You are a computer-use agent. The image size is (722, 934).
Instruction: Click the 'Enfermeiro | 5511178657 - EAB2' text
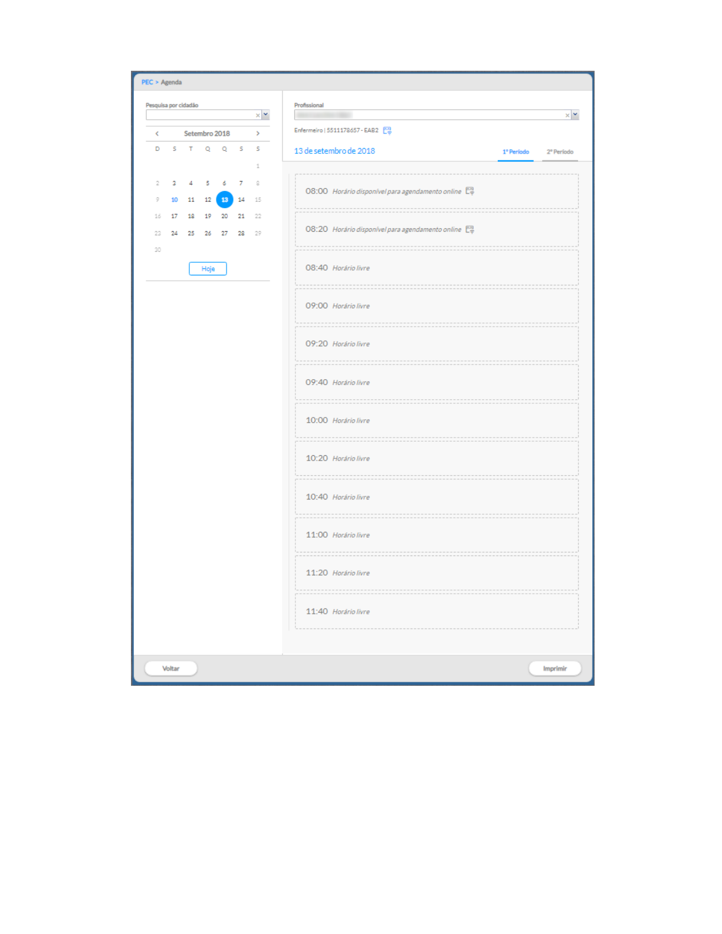pos(336,130)
